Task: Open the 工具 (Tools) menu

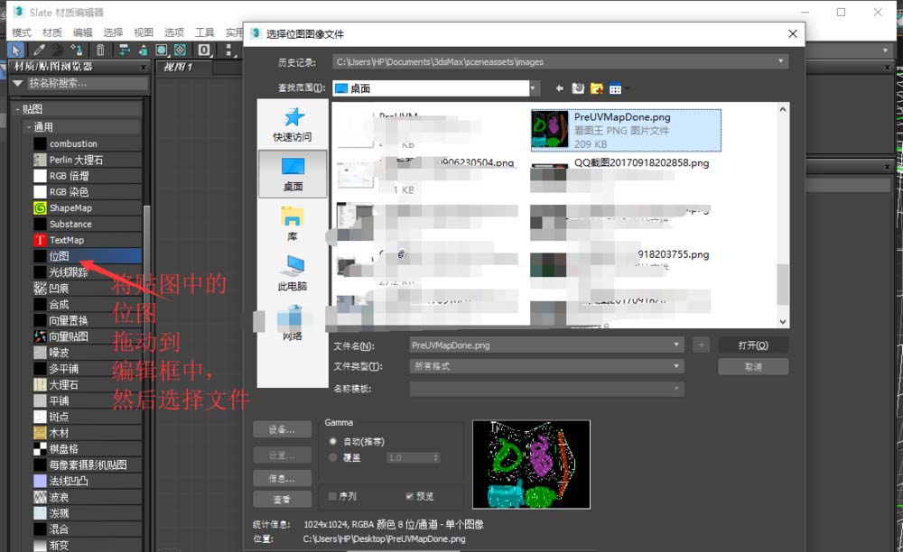Action: point(204,32)
